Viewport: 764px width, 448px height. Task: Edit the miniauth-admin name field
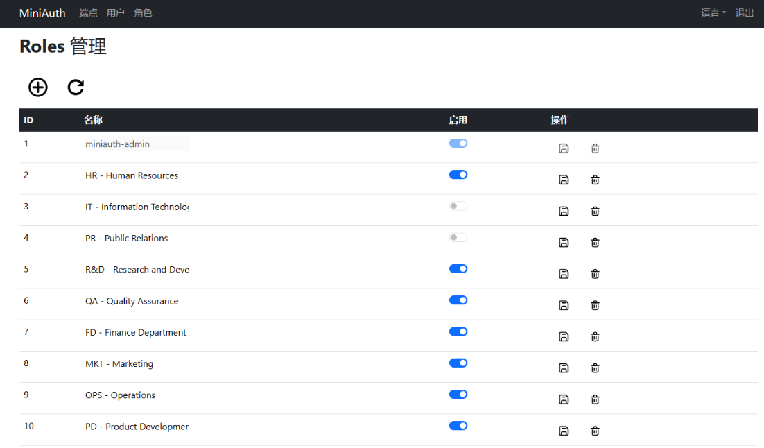pyautogui.click(x=137, y=144)
